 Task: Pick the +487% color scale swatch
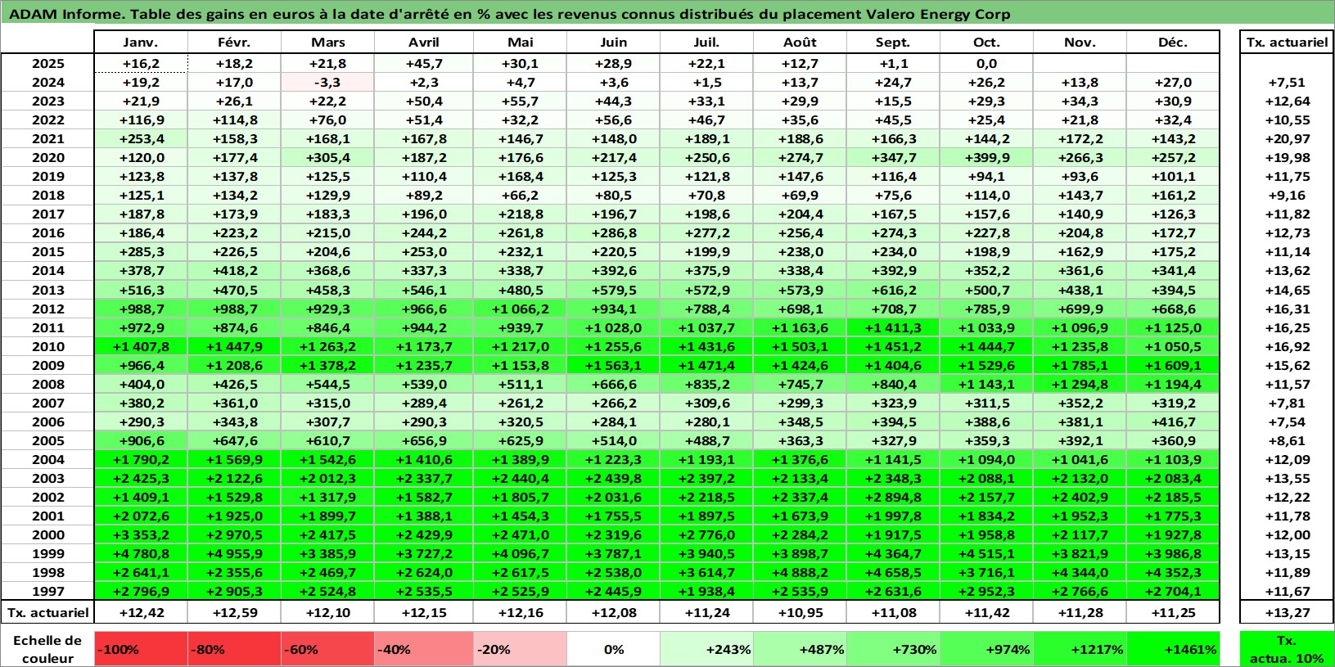(801, 649)
